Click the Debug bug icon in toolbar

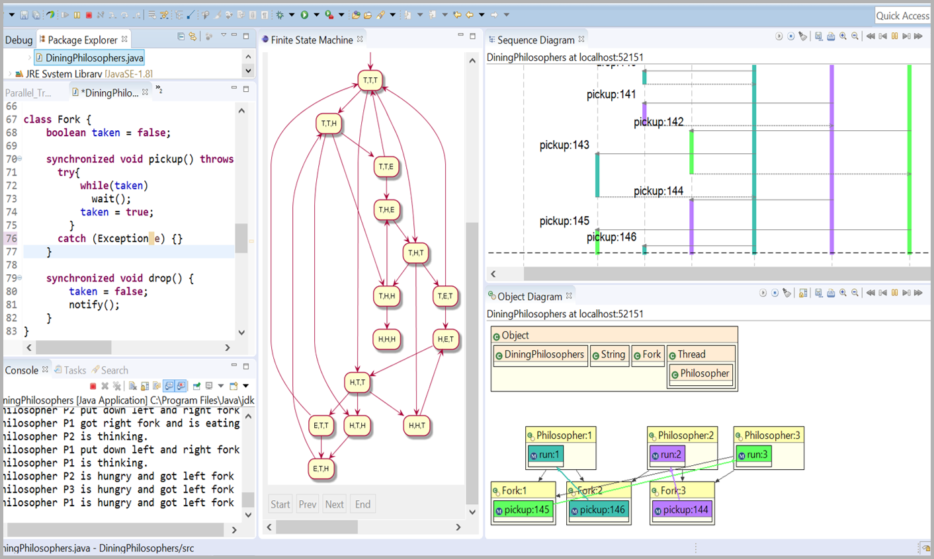[280, 15]
